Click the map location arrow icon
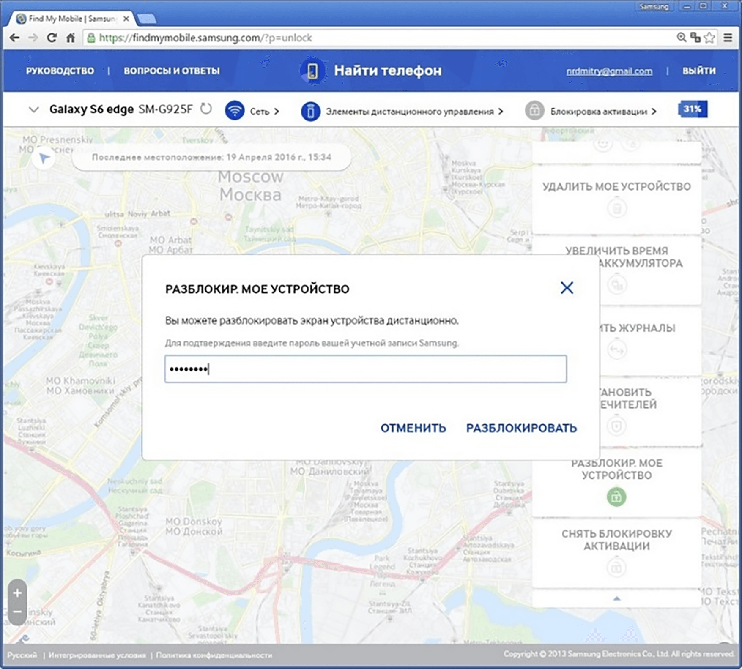Screen dimensions: 742x669 [44, 158]
